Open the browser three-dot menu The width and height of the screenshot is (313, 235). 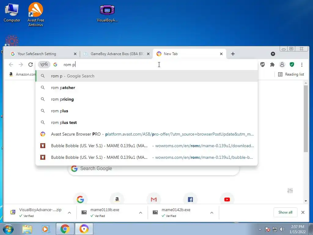pos(302,65)
